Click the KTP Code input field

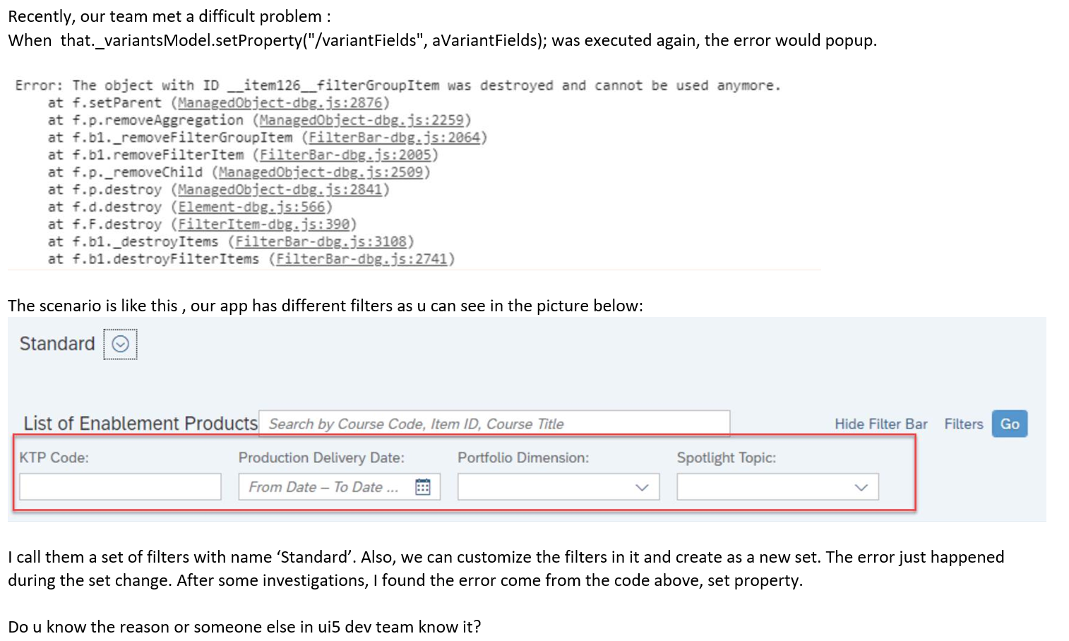(119, 486)
